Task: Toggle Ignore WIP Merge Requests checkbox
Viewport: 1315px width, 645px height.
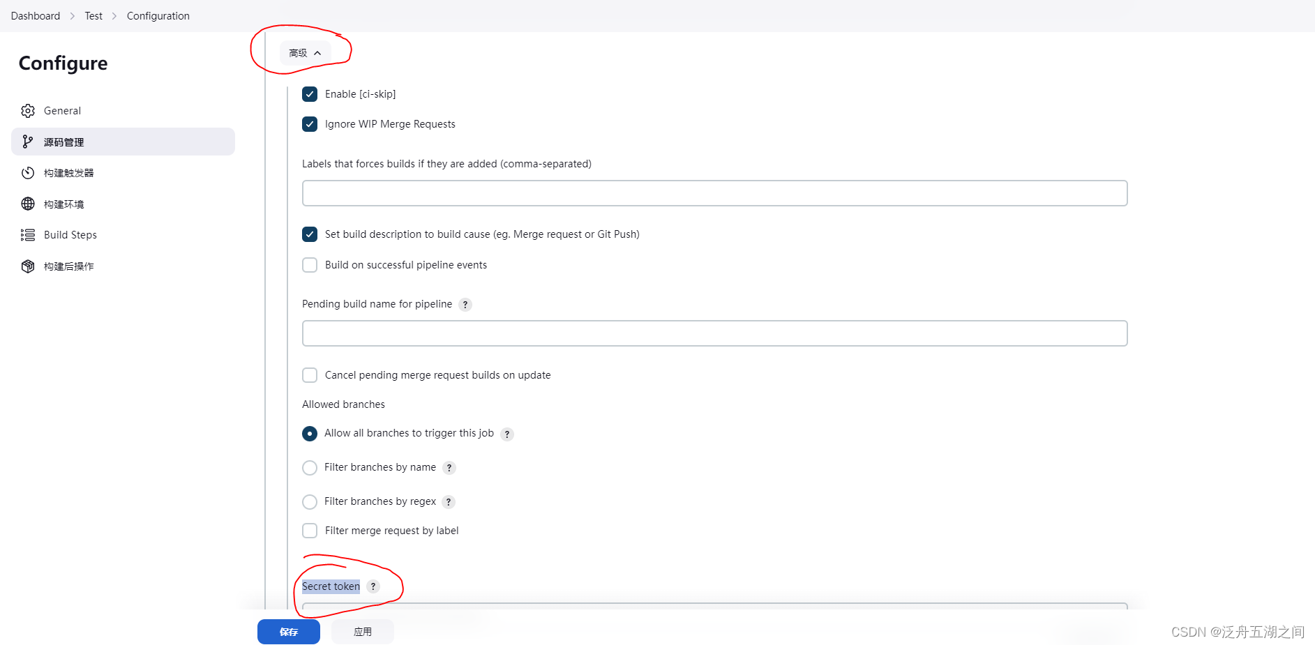Action: pos(310,124)
